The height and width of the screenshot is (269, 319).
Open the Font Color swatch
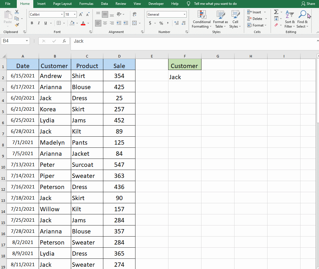(83, 23)
